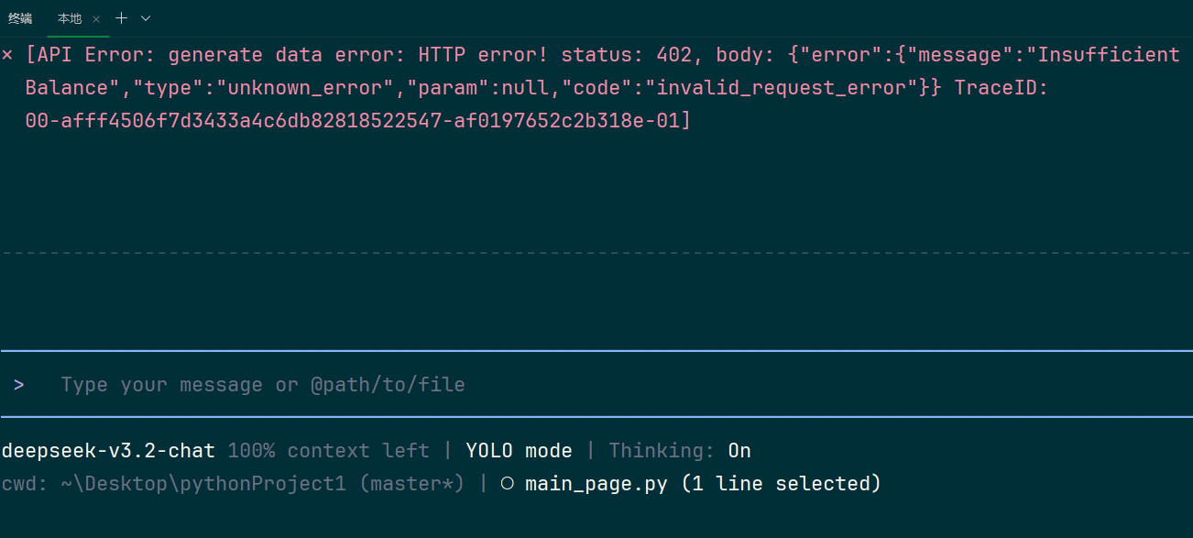1193x538 pixels.
Task: Click the deepseek-v3.2-chat model name
Action: pyautogui.click(x=108, y=451)
